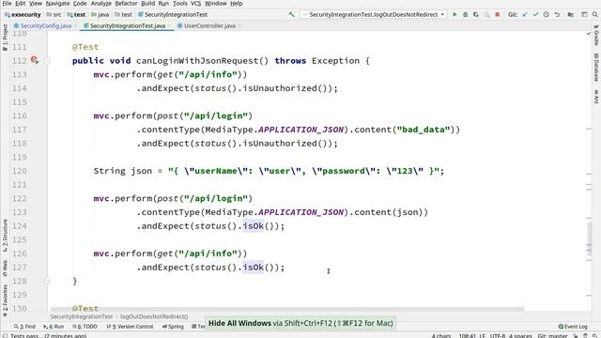Click Git: master branch in status bar
This screenshot has width=601, height=338.
pos(552,335)
